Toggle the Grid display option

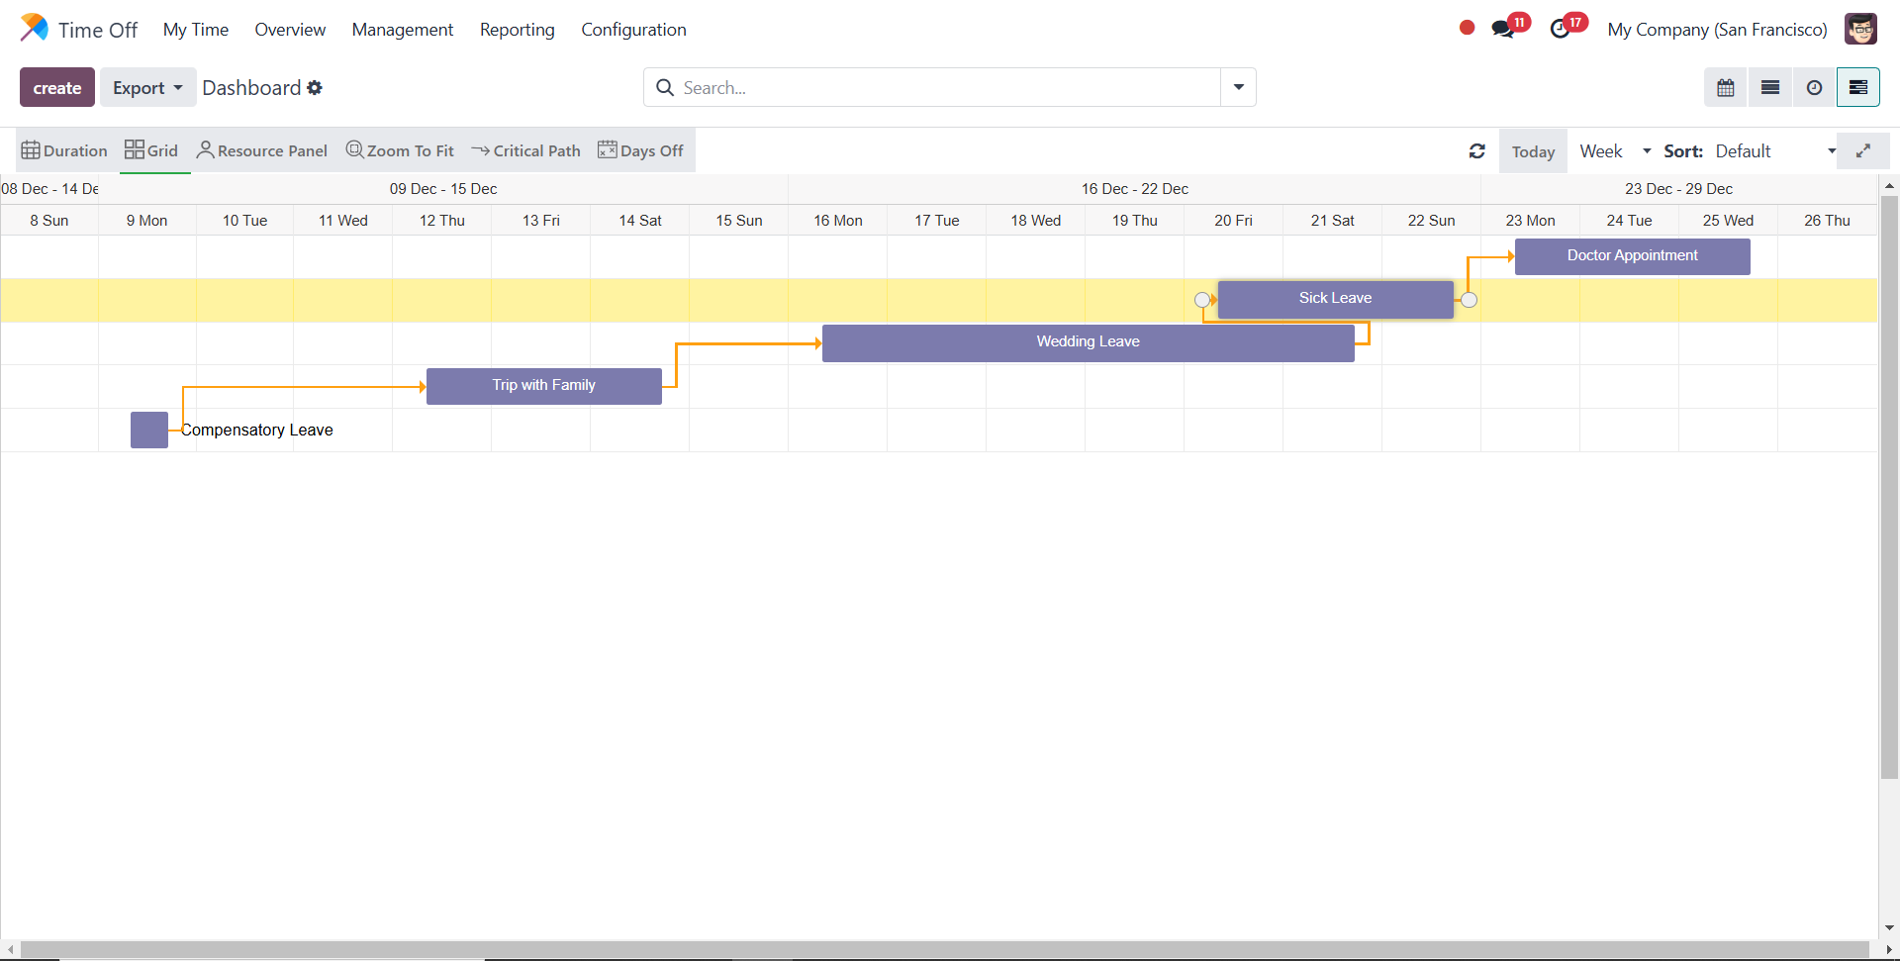point(151,150)
